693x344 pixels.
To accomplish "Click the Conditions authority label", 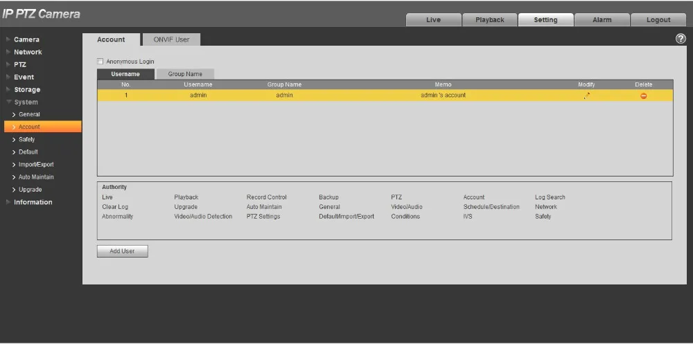I will 405,217.
